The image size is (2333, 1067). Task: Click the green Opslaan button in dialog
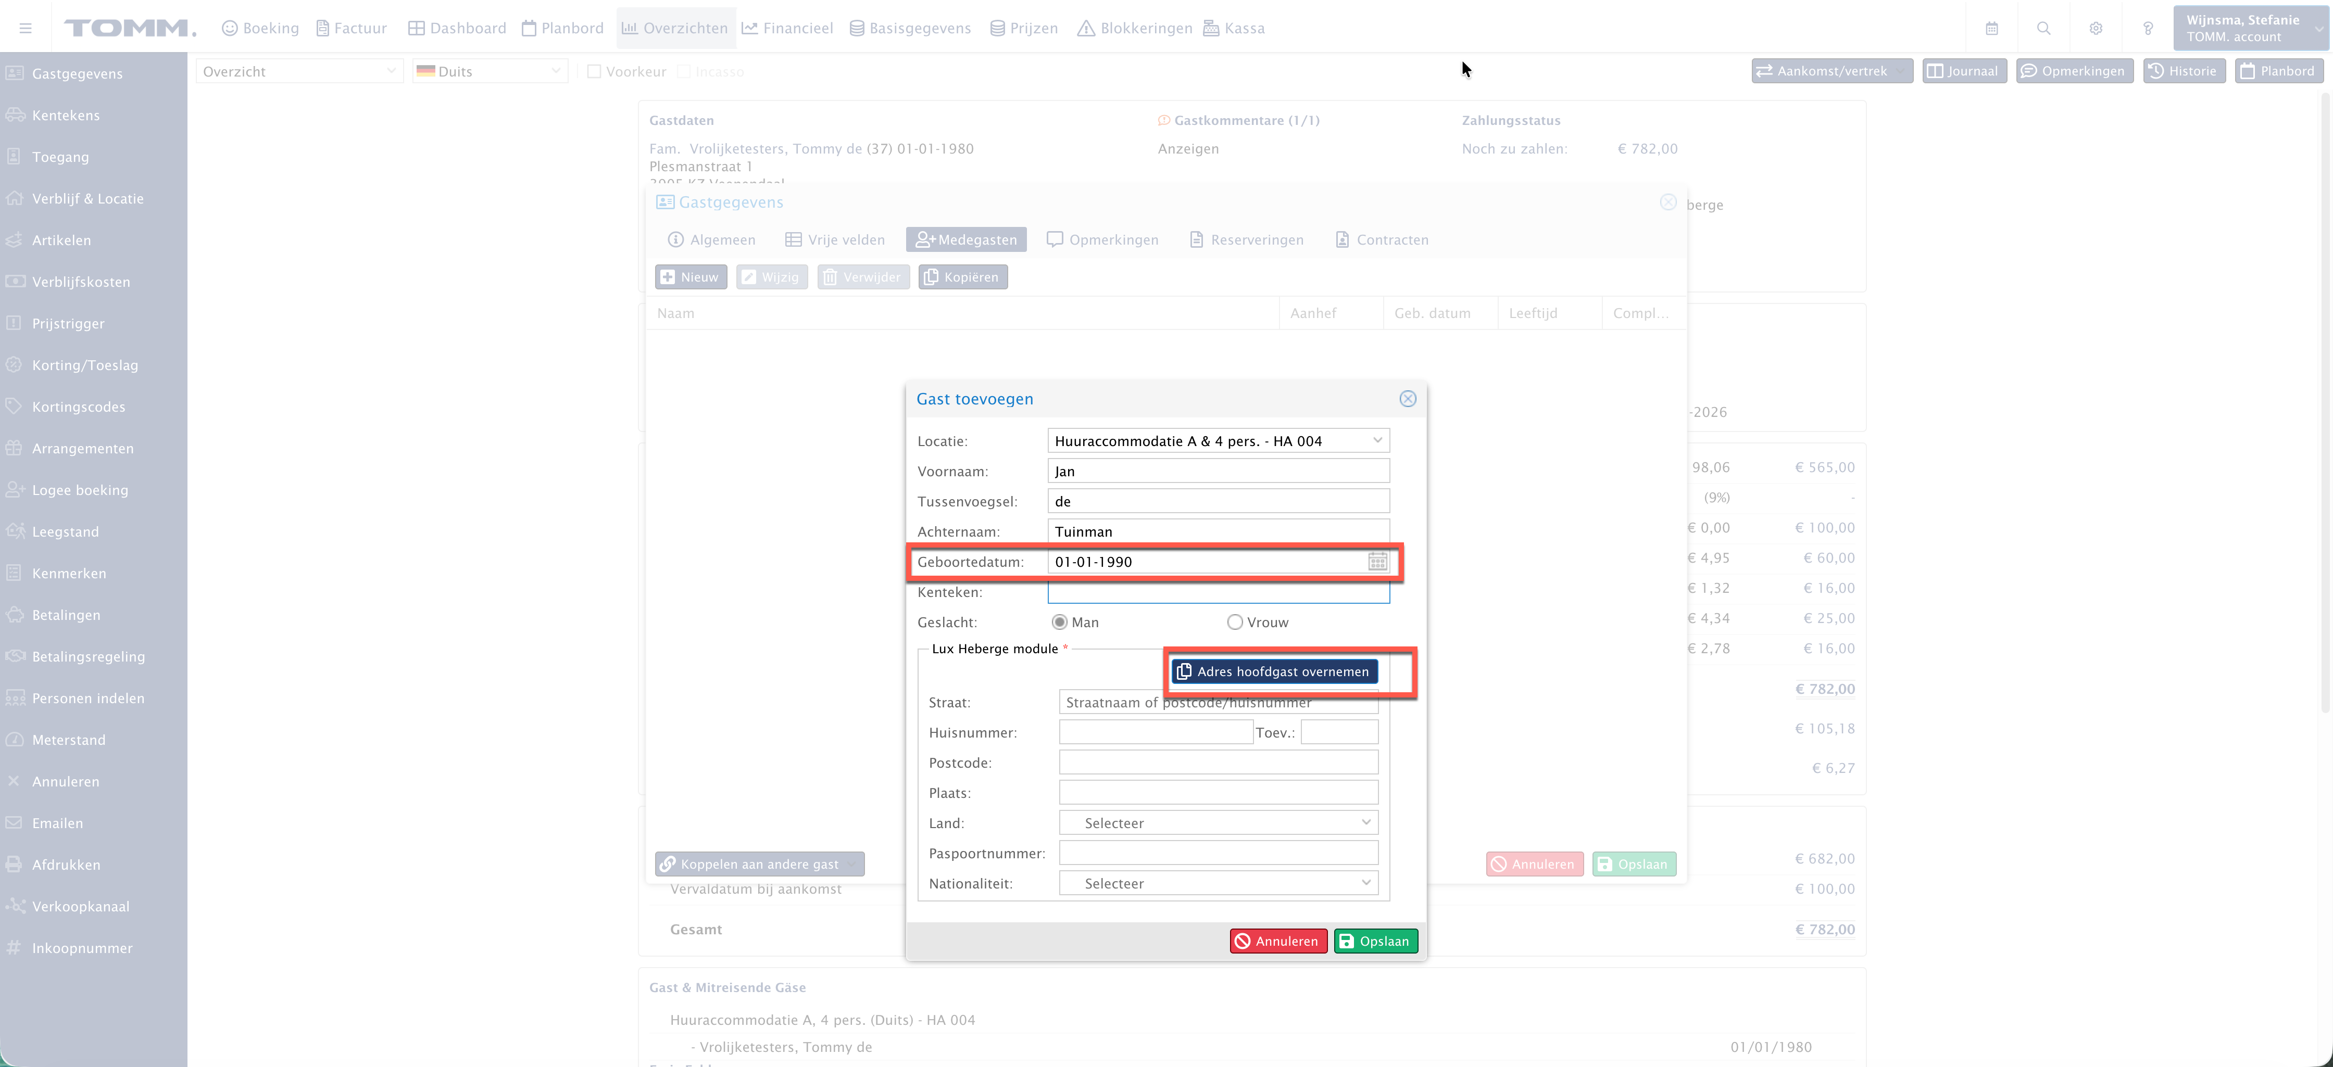1375,941
